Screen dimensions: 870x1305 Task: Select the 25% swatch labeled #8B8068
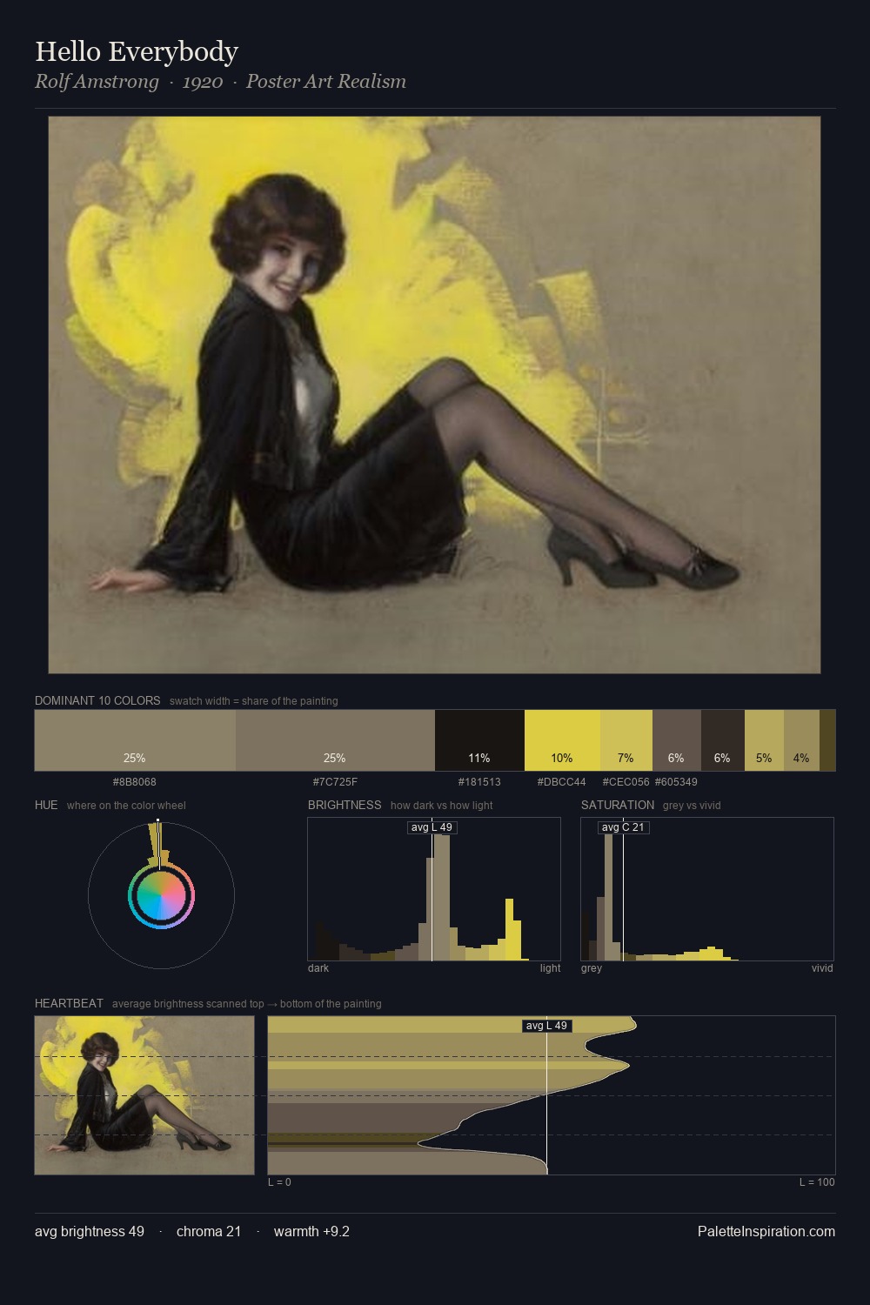click(135, 740)
